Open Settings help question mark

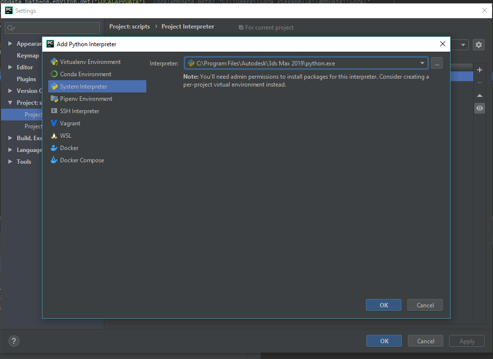(x=14, y=341)
